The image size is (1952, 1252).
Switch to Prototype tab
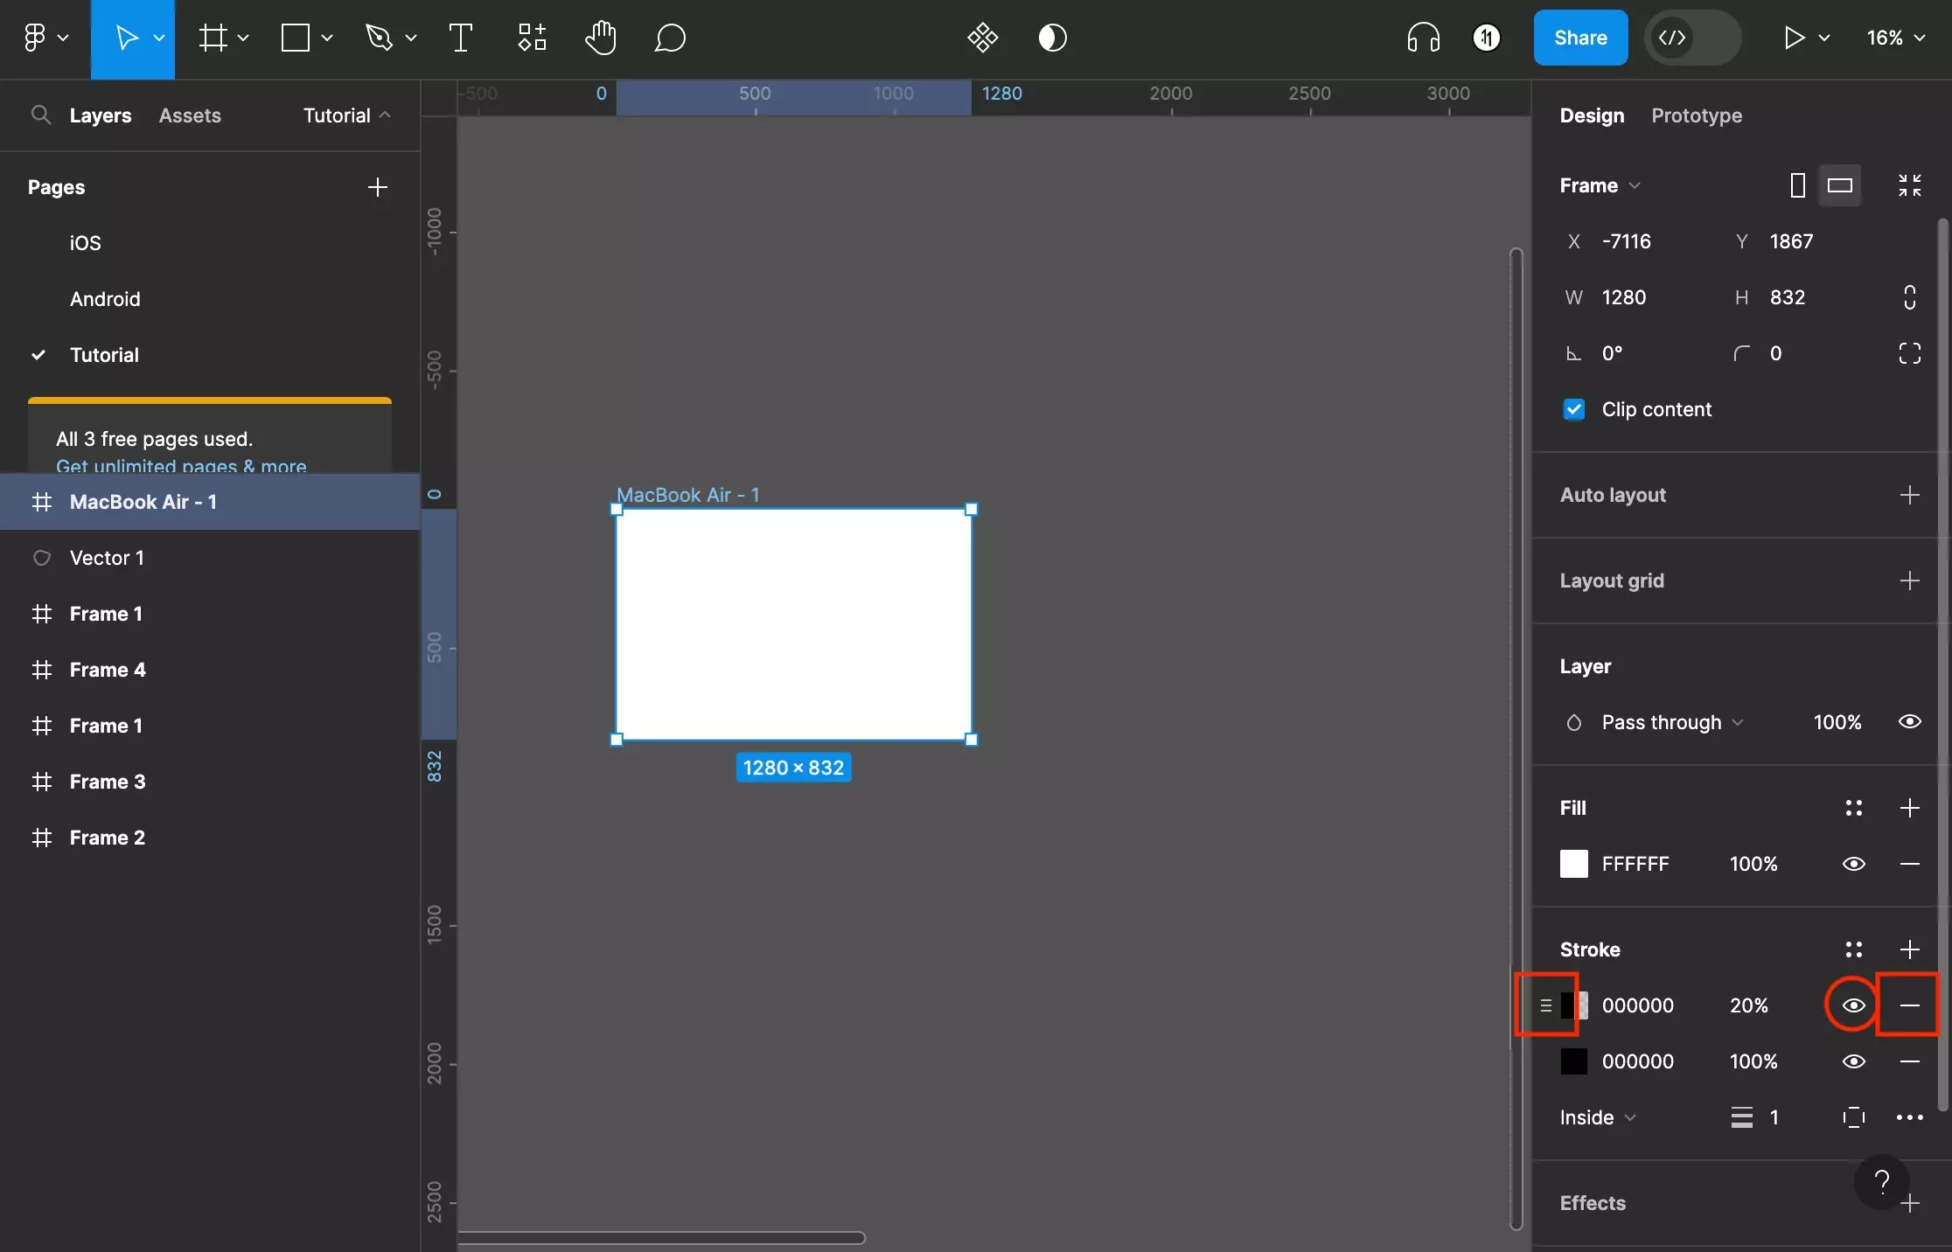pyautogui.click(x=1698, y=115)
